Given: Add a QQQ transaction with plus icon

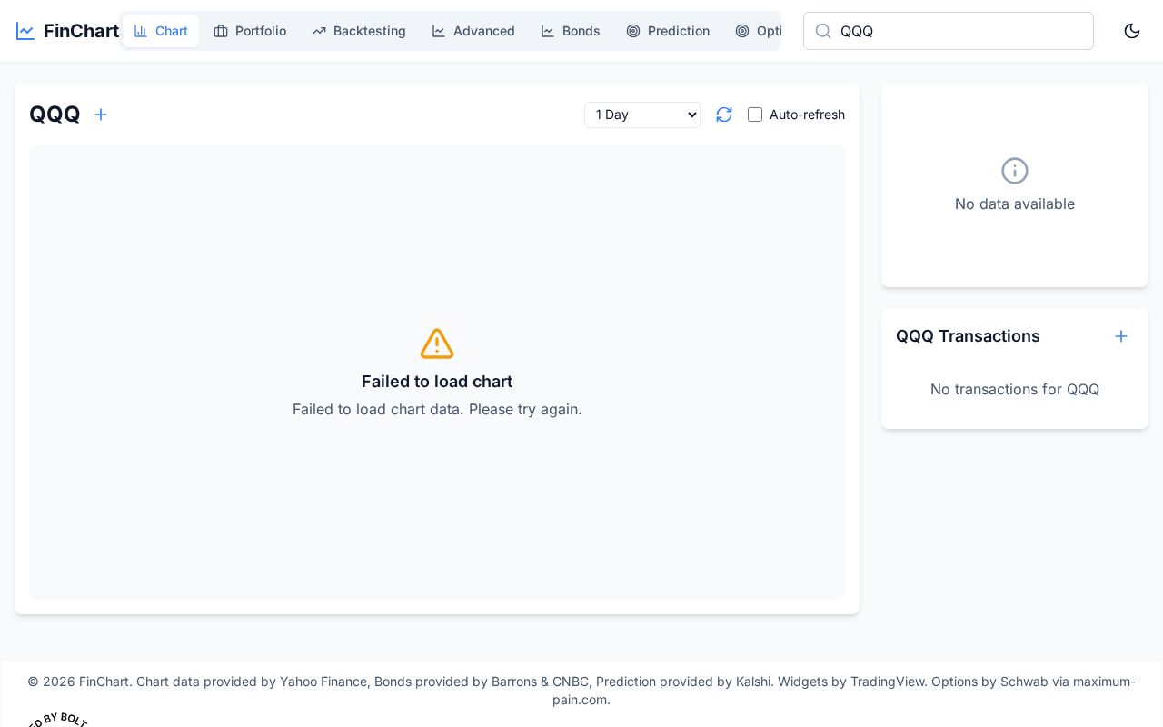Looking at the screenshot, I should point(1121,336).
